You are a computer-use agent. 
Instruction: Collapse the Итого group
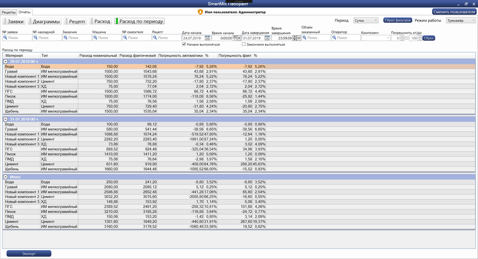[x=6, y=177]
